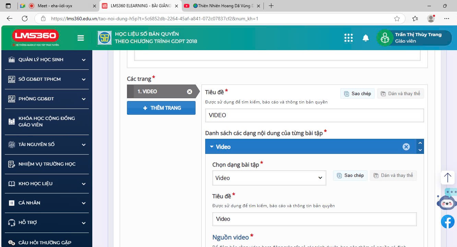Click the hamburger menu icon in header
The height and width of the screenshot is (247, 457).
[81, 38]
